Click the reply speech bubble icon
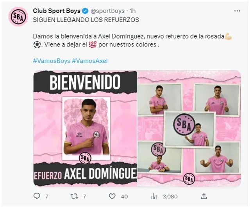 coord(37,196)
